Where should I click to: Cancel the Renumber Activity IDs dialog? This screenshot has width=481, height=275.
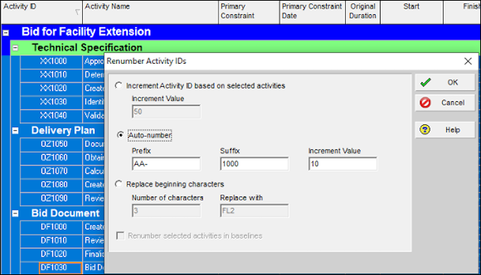[445, 103]
